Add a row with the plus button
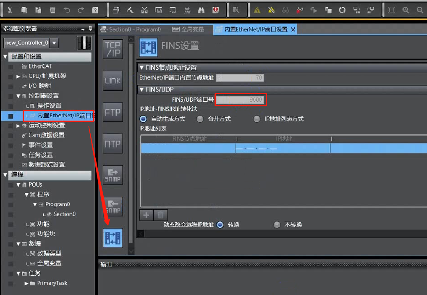The height and width of the screenshot is (295, 427). point(146,215)
